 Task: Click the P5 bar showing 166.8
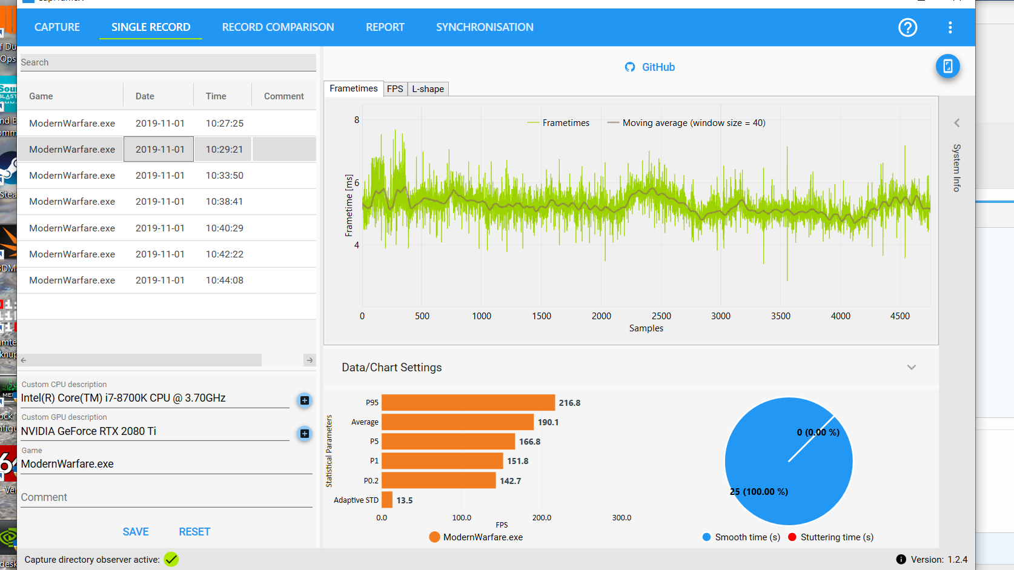pos(448,442)
